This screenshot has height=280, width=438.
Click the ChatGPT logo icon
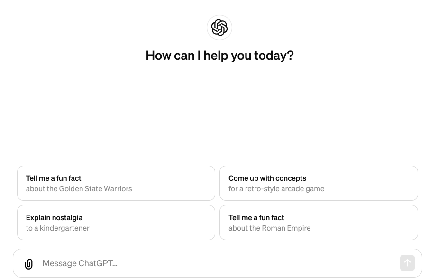(219, 28)
